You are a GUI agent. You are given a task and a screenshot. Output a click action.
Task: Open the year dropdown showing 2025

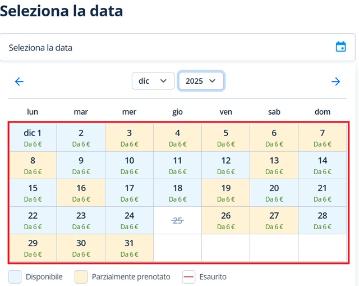pos(201,81)
